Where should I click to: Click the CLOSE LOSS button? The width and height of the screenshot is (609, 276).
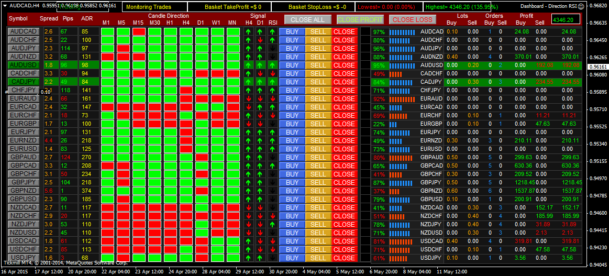[413, 19]
